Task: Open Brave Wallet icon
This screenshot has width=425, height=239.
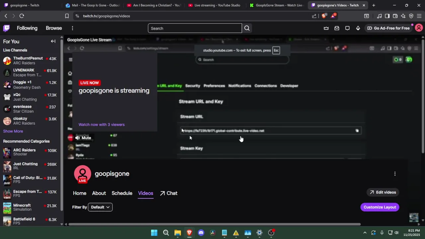Action: pos(395,16)
